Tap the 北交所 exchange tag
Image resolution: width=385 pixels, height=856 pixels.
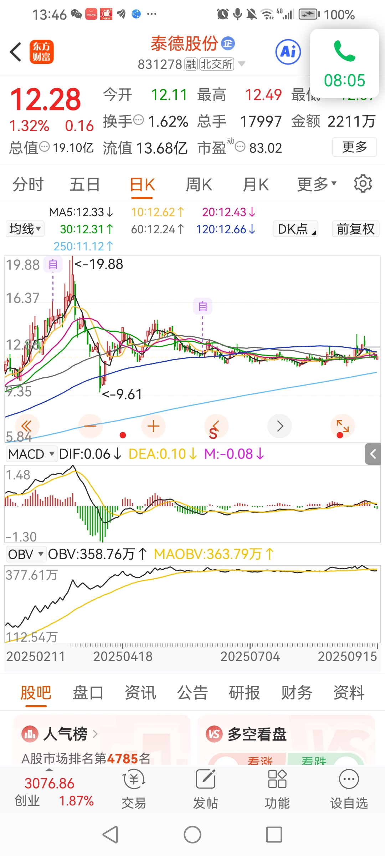point(217,64)
